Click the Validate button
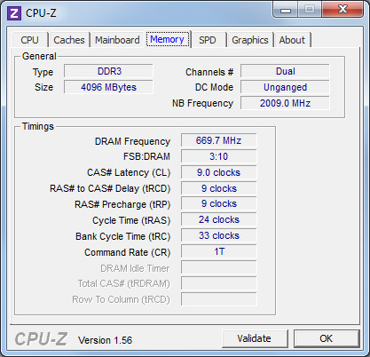The height and width of the screenshot is (357, 370). (x=254, y=338)
